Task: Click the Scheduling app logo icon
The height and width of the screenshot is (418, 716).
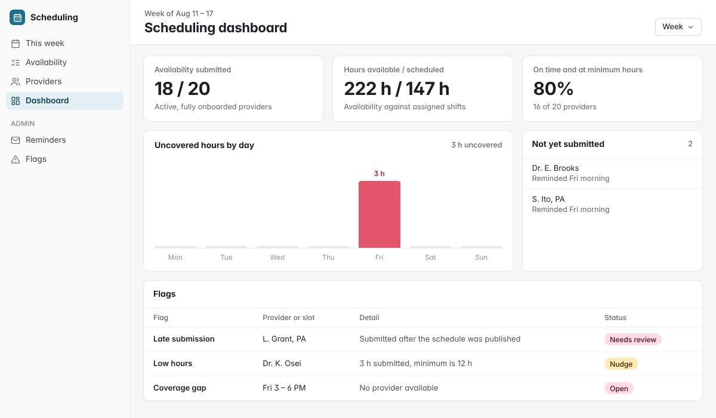Action: point(17,17)
